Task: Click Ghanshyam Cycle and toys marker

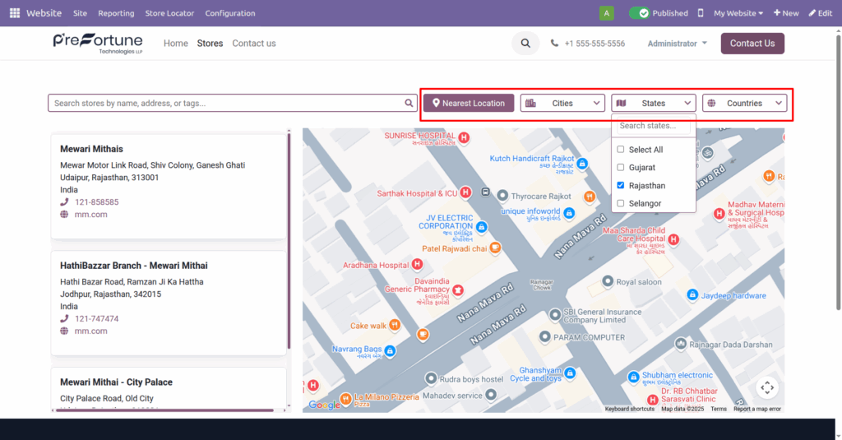Action: tap(570, 373)
